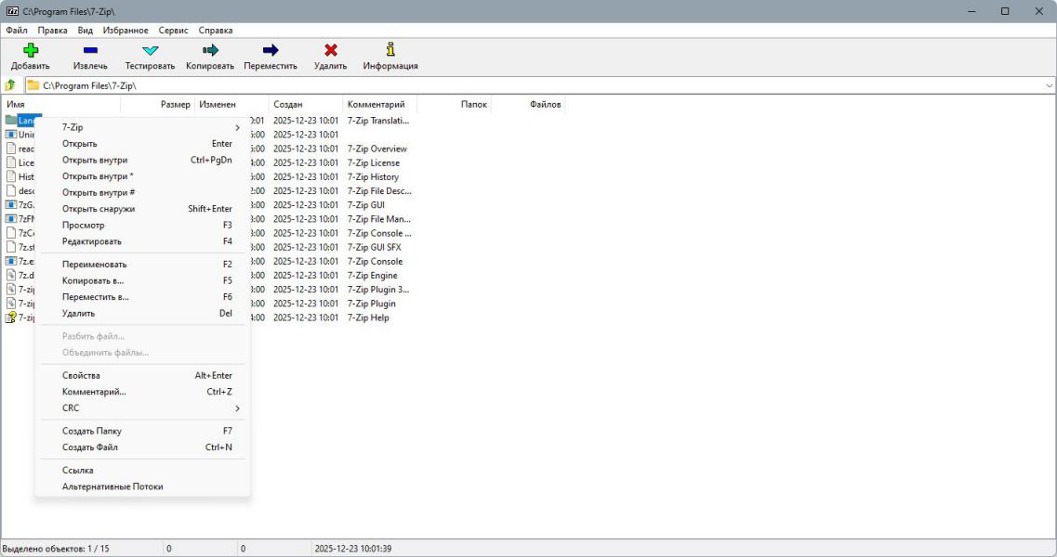This screenshot has width=1057, height=557.
Task: Click Создать Папку in context menu
Action: pyautogui.click(x=91, y=431)
